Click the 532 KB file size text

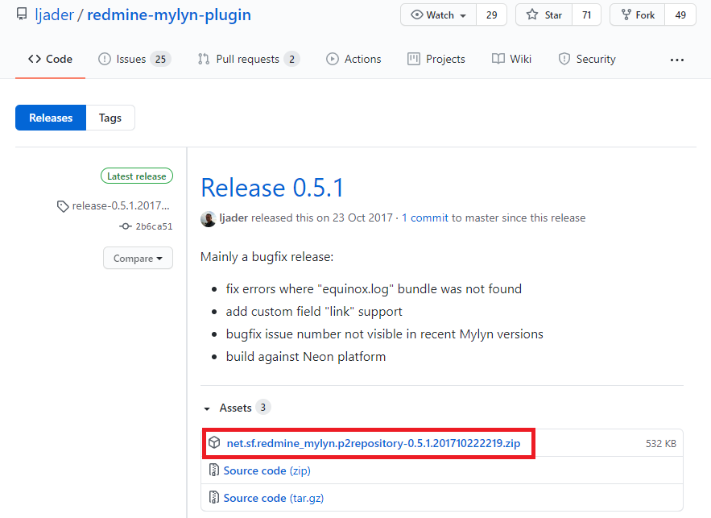pos(660,444)
